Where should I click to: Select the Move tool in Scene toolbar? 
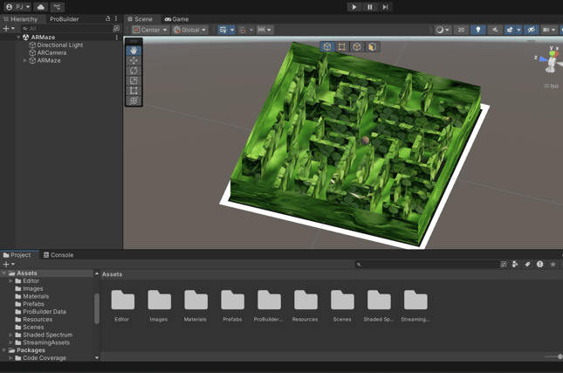click(x=134, y=61)
